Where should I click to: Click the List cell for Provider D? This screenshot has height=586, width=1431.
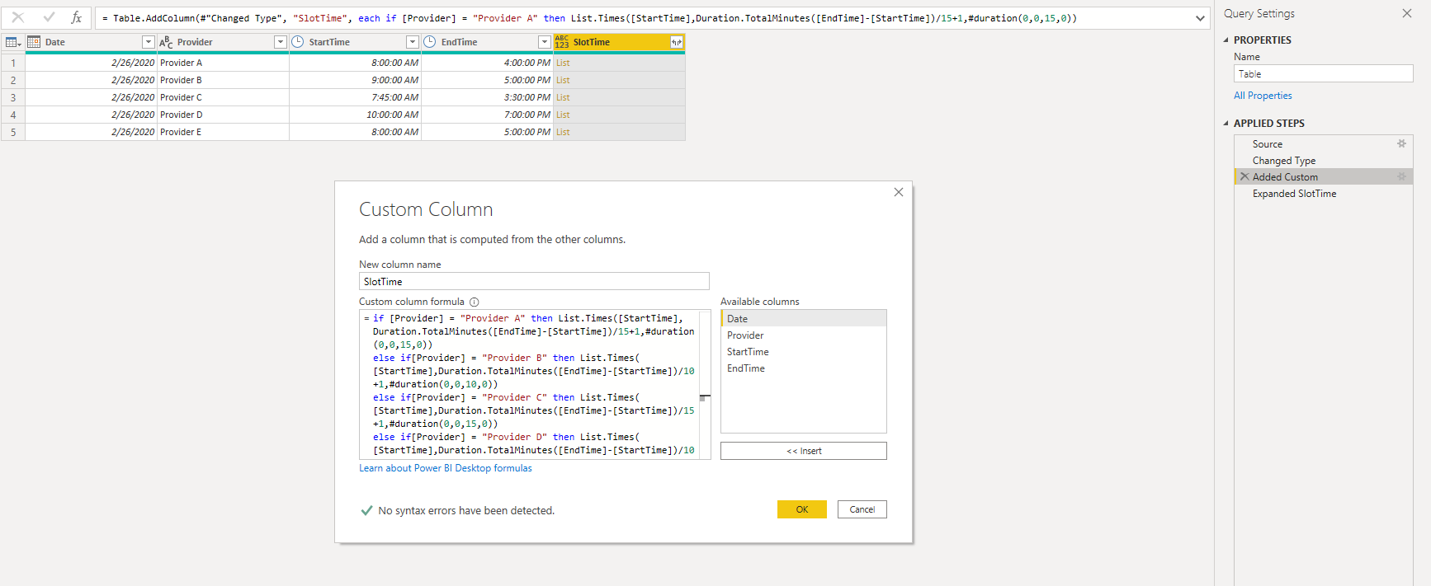click(x=619, y=115)
